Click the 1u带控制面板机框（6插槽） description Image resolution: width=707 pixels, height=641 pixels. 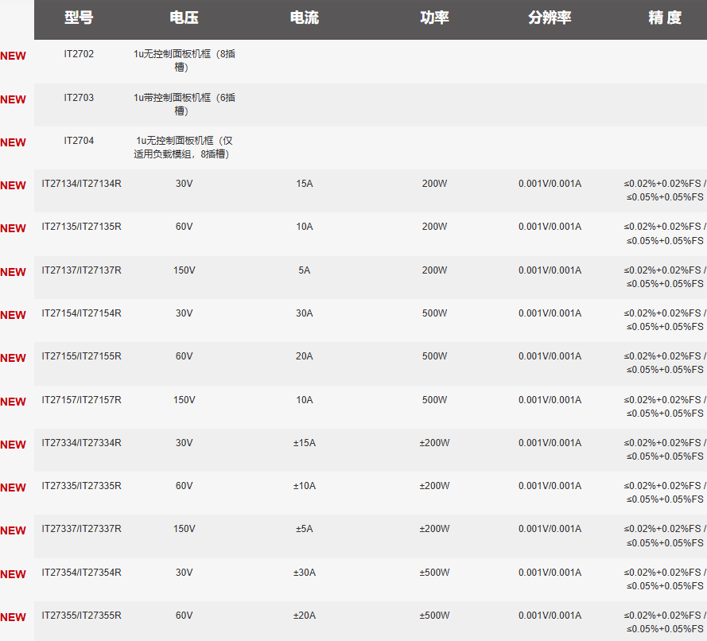(184, 104)
